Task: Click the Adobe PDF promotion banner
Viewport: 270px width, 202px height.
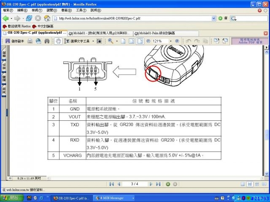Action: click(250, 41)
